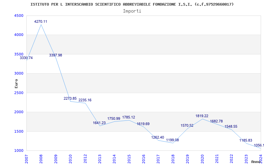This screenshot has height=165, width=264.
Task: Click the 4270.11 data label
Action: (x=41, y=21)
